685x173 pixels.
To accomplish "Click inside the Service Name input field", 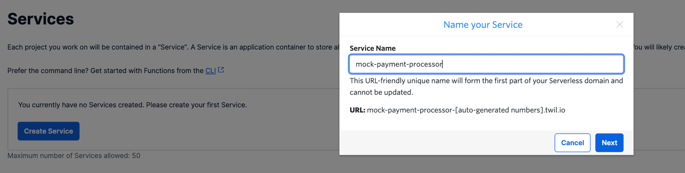I will pos(531,64).
